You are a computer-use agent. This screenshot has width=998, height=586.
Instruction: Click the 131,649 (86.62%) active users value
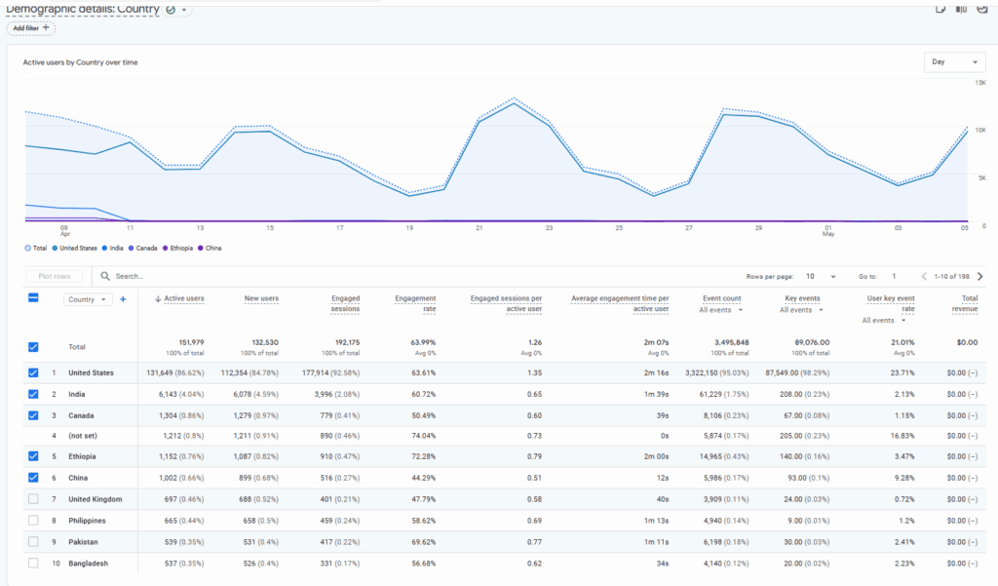(x=175, y=373)
